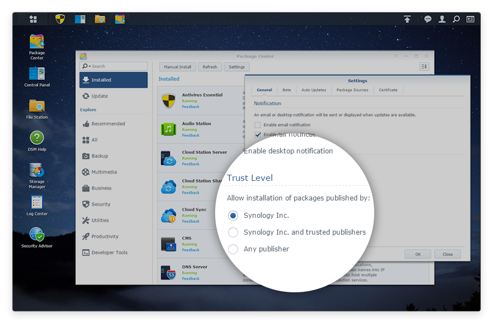Screen dimensions: 493x322
Task: Toggle the sort order icon in Package Center
Action: pyautogui.click(x=424, y=67)
